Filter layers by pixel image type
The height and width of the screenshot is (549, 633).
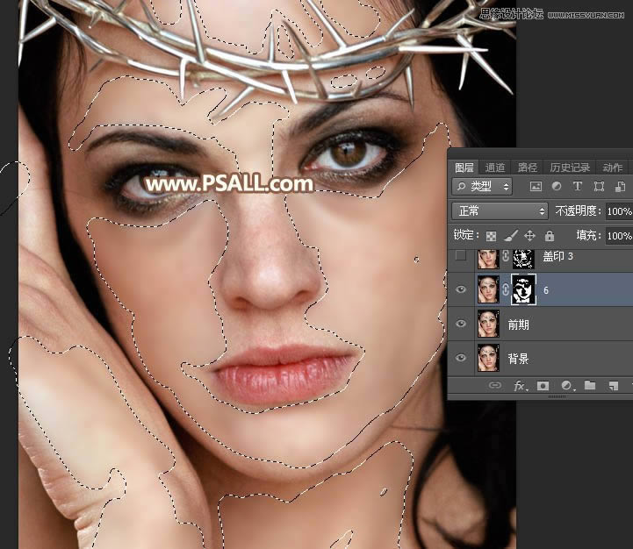(536, 187)
